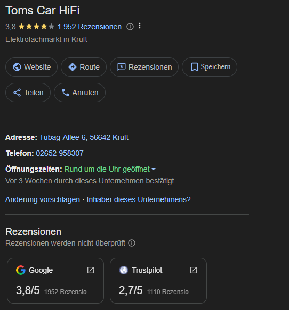Share the business via Teilen

(x=28, y=93)
